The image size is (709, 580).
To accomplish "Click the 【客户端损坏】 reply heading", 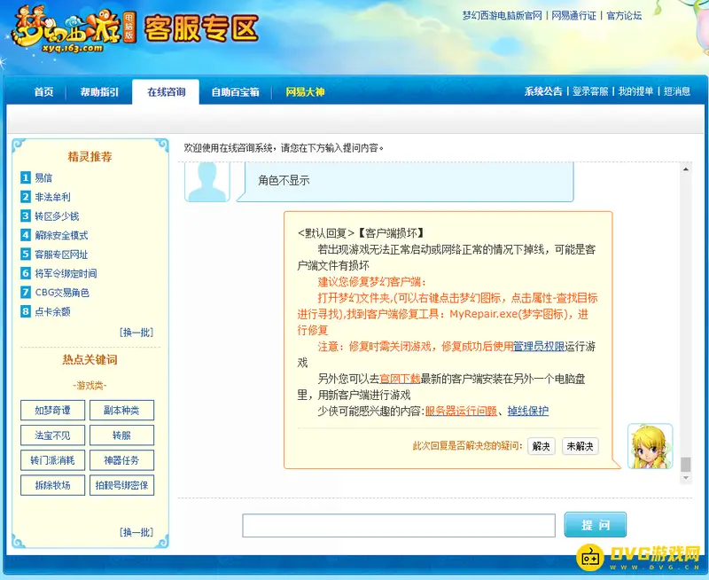I will [x=391, y=233].
